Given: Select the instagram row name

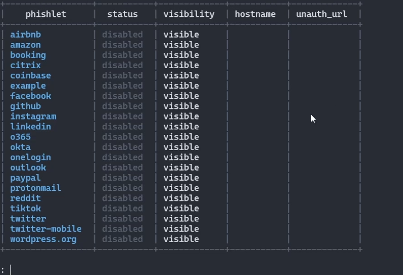Looking at the screenshot, I should coord(33,117).
